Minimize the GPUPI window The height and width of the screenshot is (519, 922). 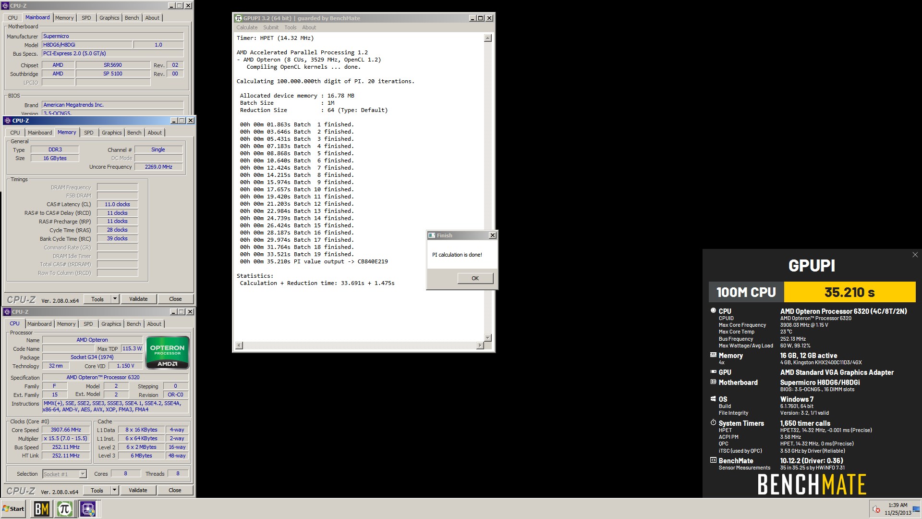tap(473, 18)
